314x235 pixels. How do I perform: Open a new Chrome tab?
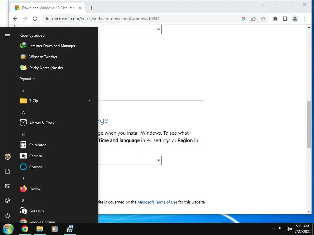click(x=91, y=8)
